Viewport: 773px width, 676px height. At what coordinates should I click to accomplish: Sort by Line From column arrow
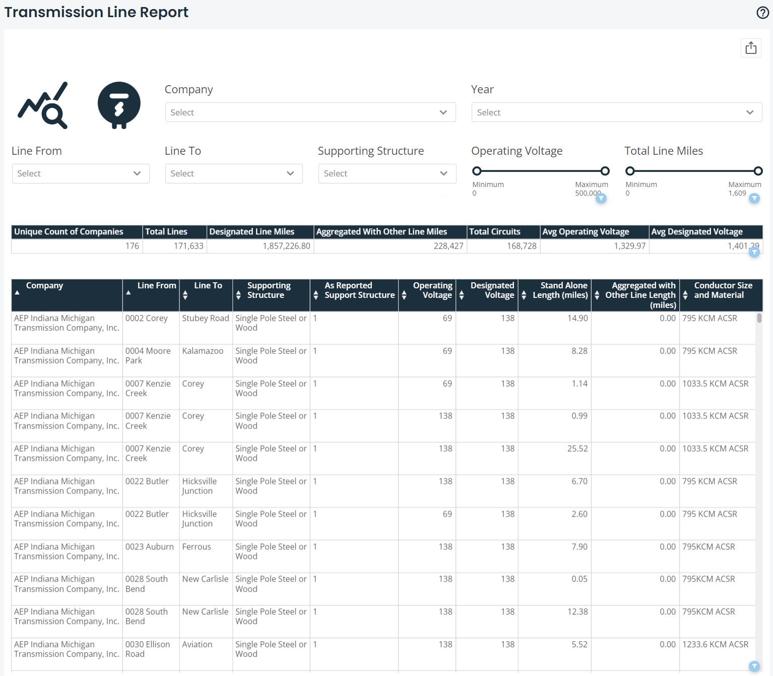click(128, 292)
